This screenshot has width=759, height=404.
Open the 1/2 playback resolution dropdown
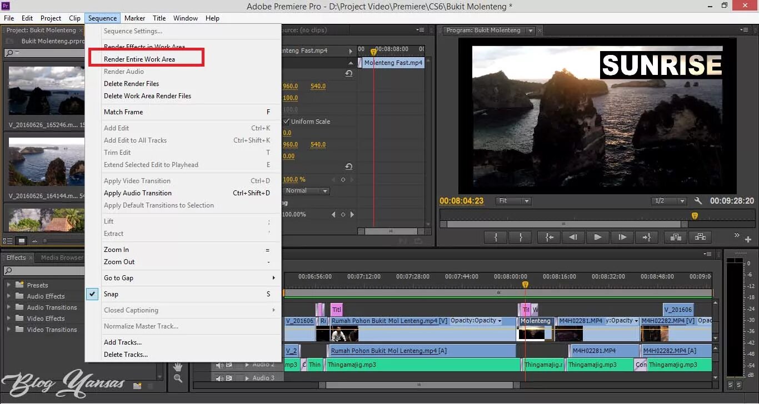tap(668, 201)
